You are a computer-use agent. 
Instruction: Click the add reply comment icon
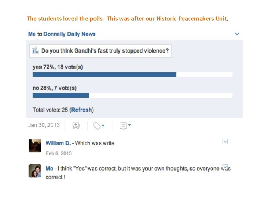click(x=76, y=125)
